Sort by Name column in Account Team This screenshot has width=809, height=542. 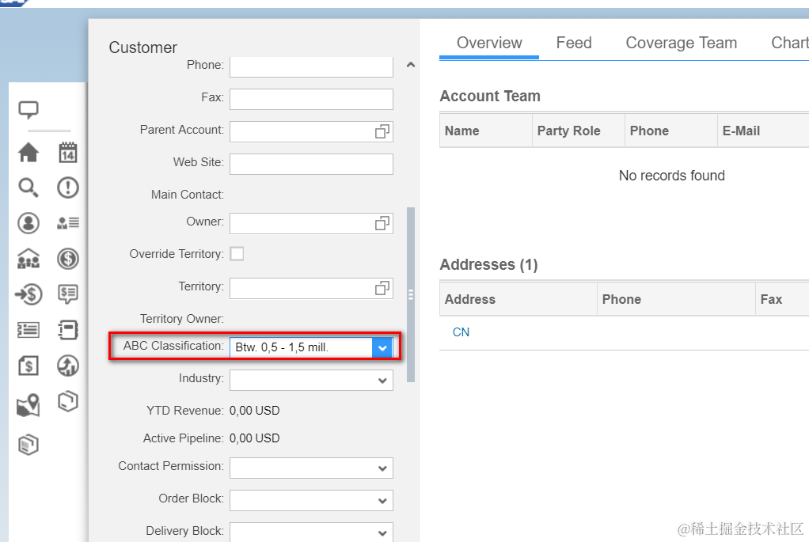click(x=485, y=131)
